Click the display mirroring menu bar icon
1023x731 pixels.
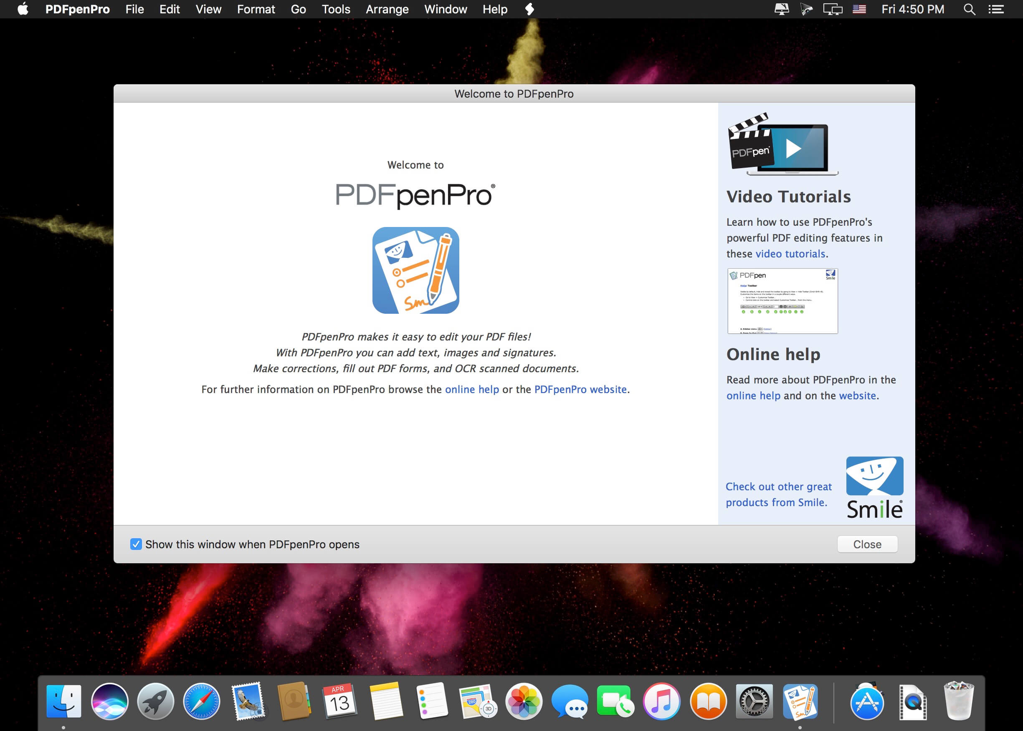(x=833, y=9)
